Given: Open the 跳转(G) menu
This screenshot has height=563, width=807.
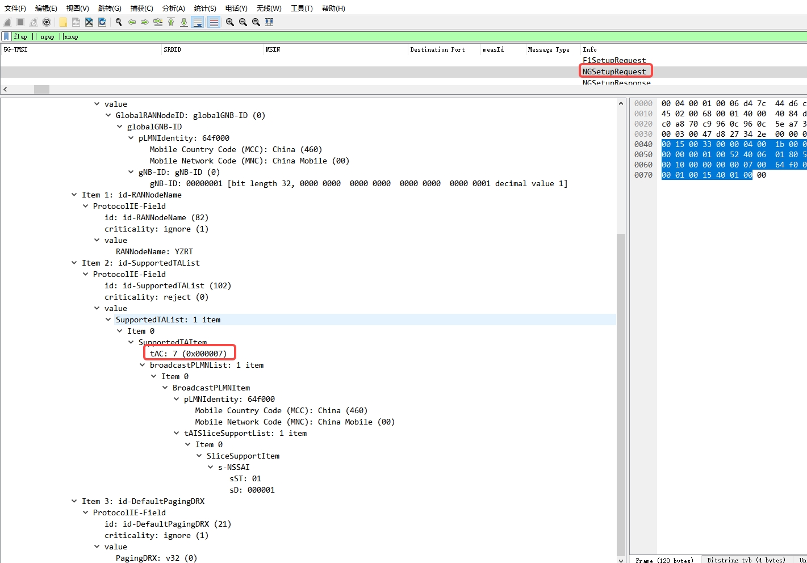Looking at the screenshot, I should coord(110,8).
